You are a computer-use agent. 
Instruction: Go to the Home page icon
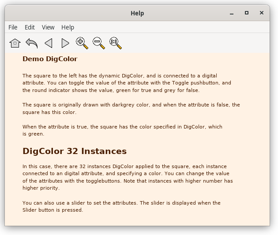point(15,43)
